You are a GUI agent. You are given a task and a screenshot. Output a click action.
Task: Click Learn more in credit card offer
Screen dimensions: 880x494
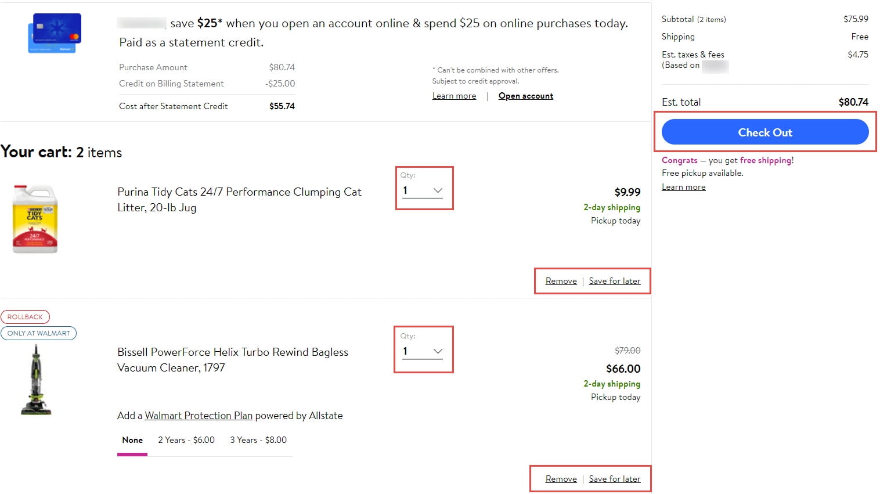454,96
